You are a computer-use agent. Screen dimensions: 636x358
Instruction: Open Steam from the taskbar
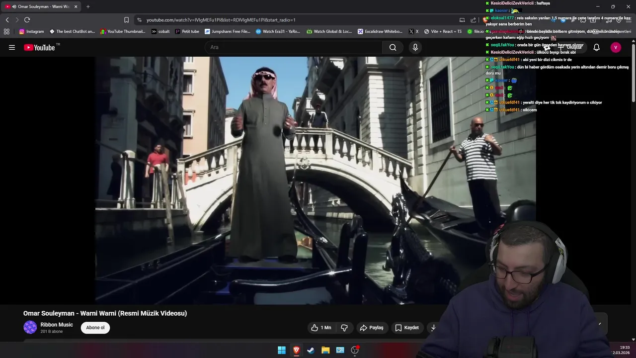tap(311, 350)
